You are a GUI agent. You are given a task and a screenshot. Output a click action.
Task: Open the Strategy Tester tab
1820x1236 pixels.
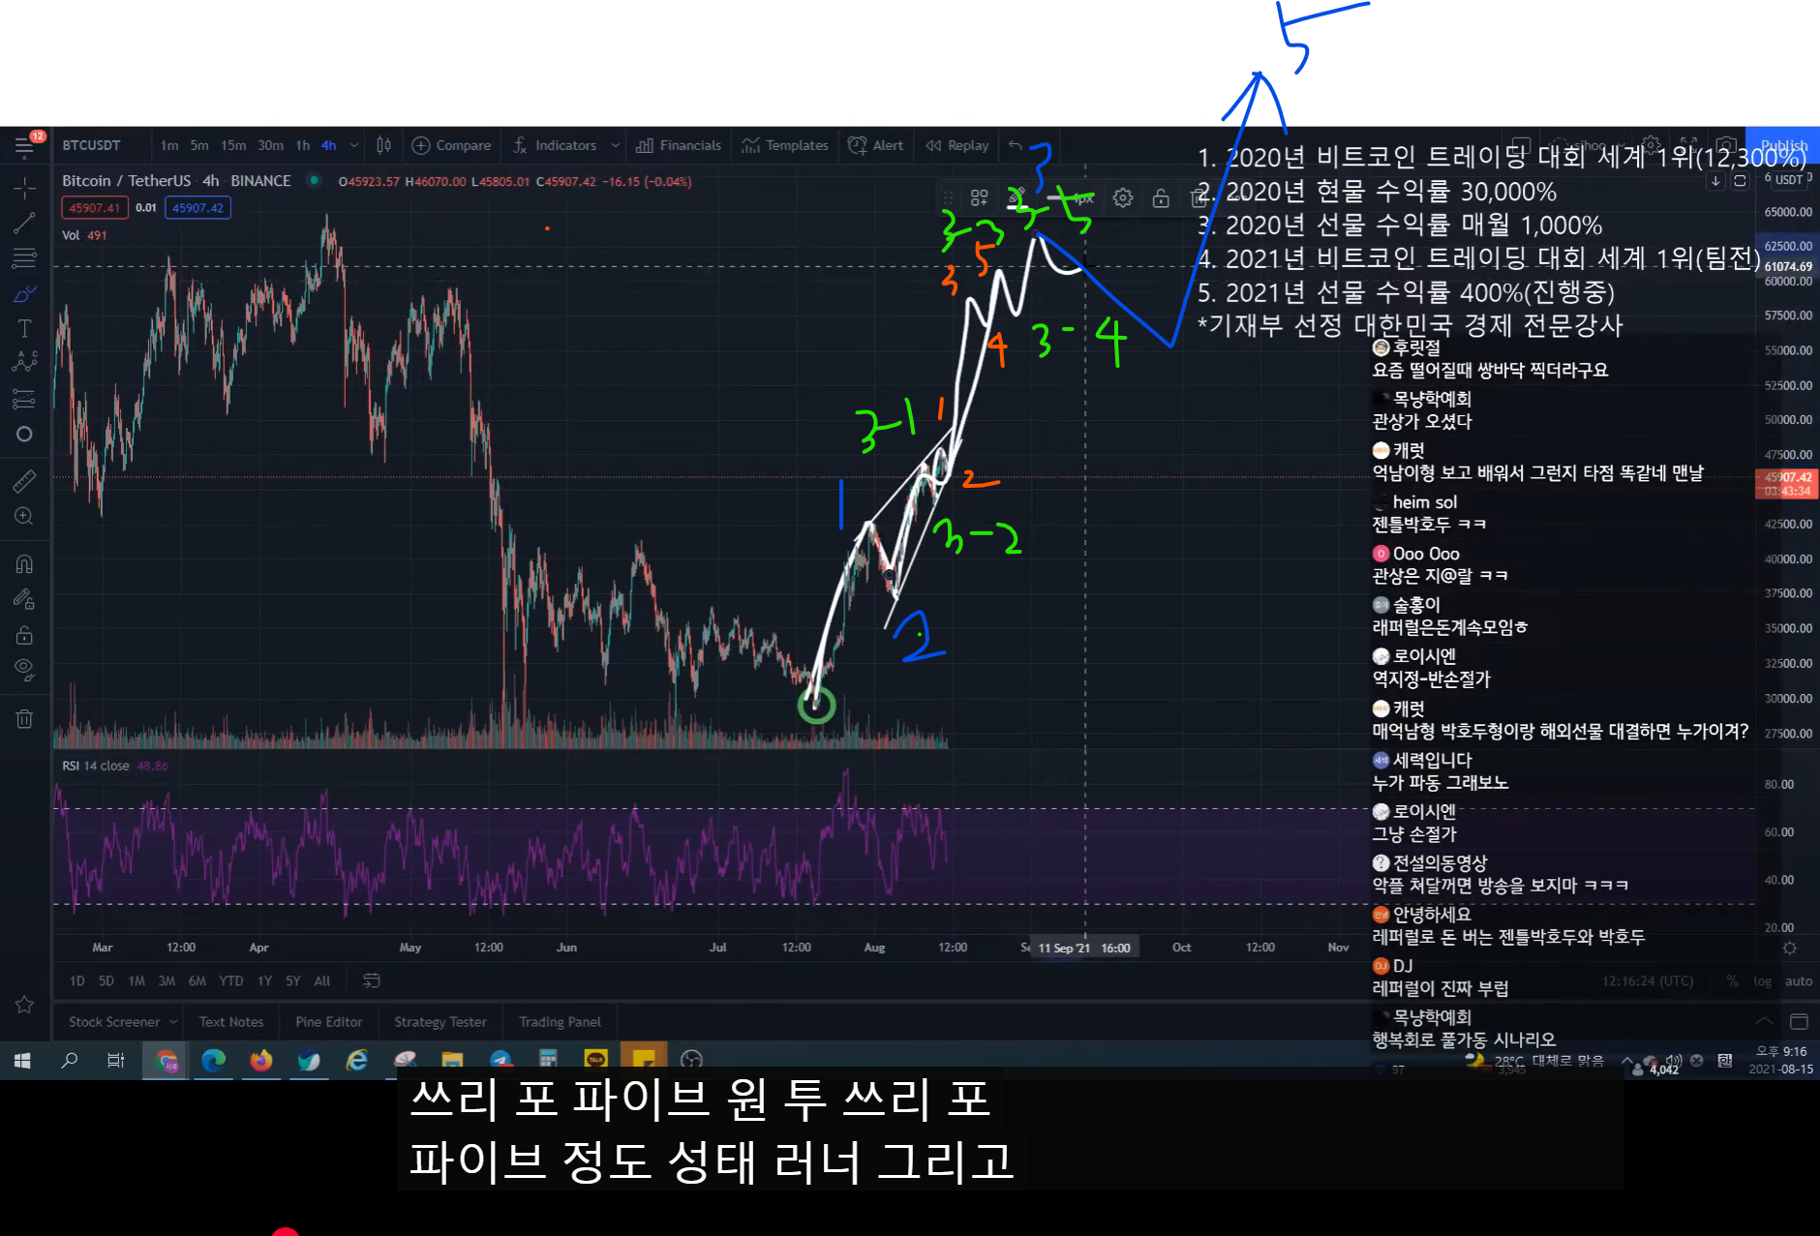click(x=440, y=1022)
